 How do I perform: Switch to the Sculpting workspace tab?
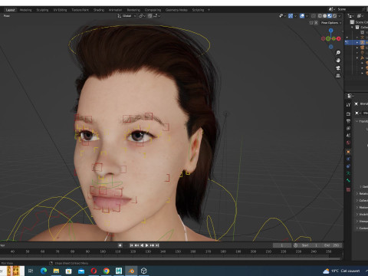42,10
